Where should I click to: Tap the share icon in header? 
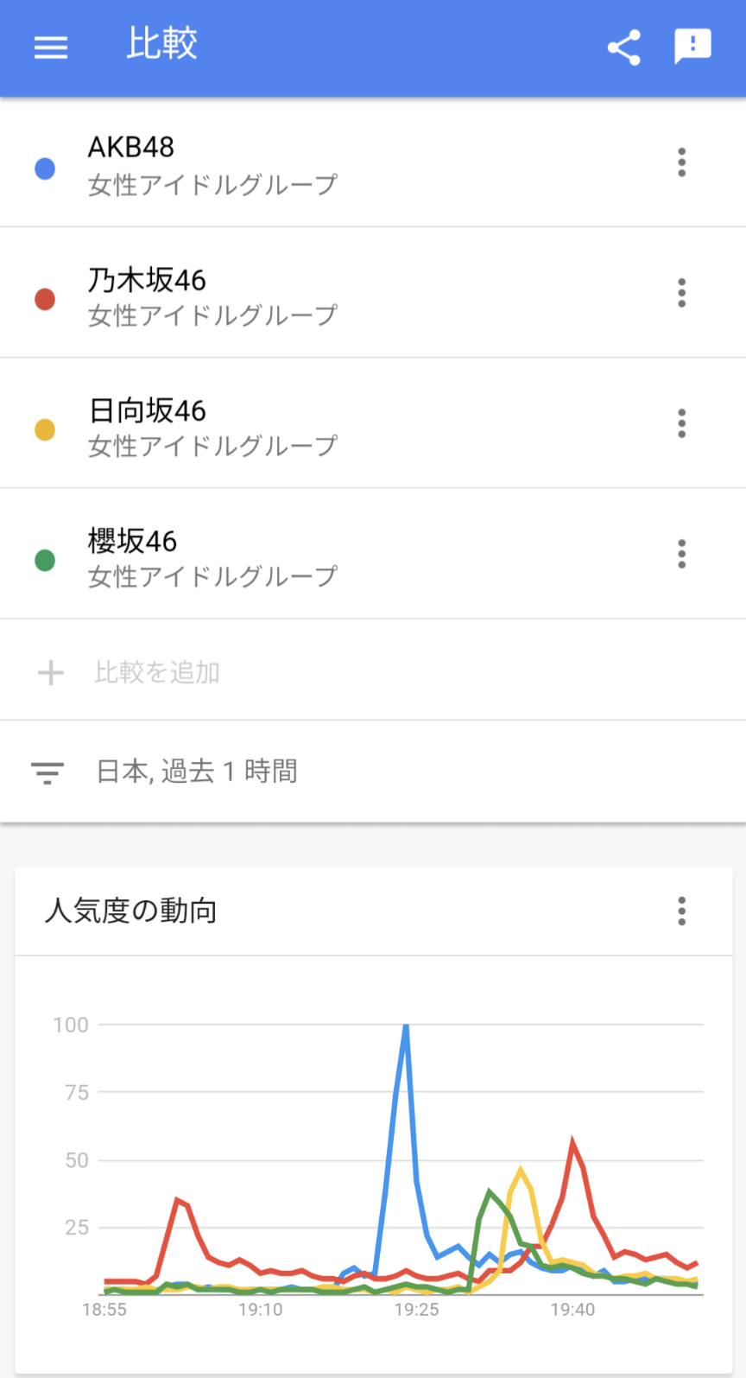point(623,47)
